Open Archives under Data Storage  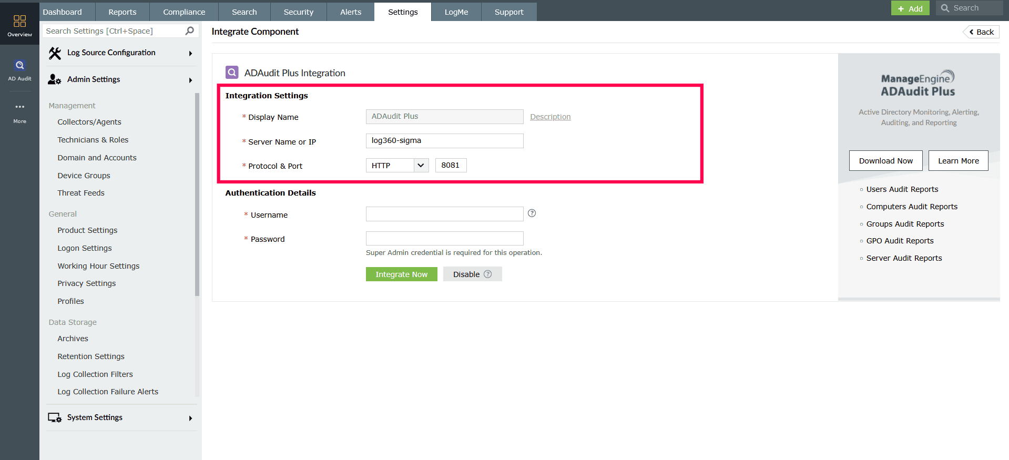[73, 339]
